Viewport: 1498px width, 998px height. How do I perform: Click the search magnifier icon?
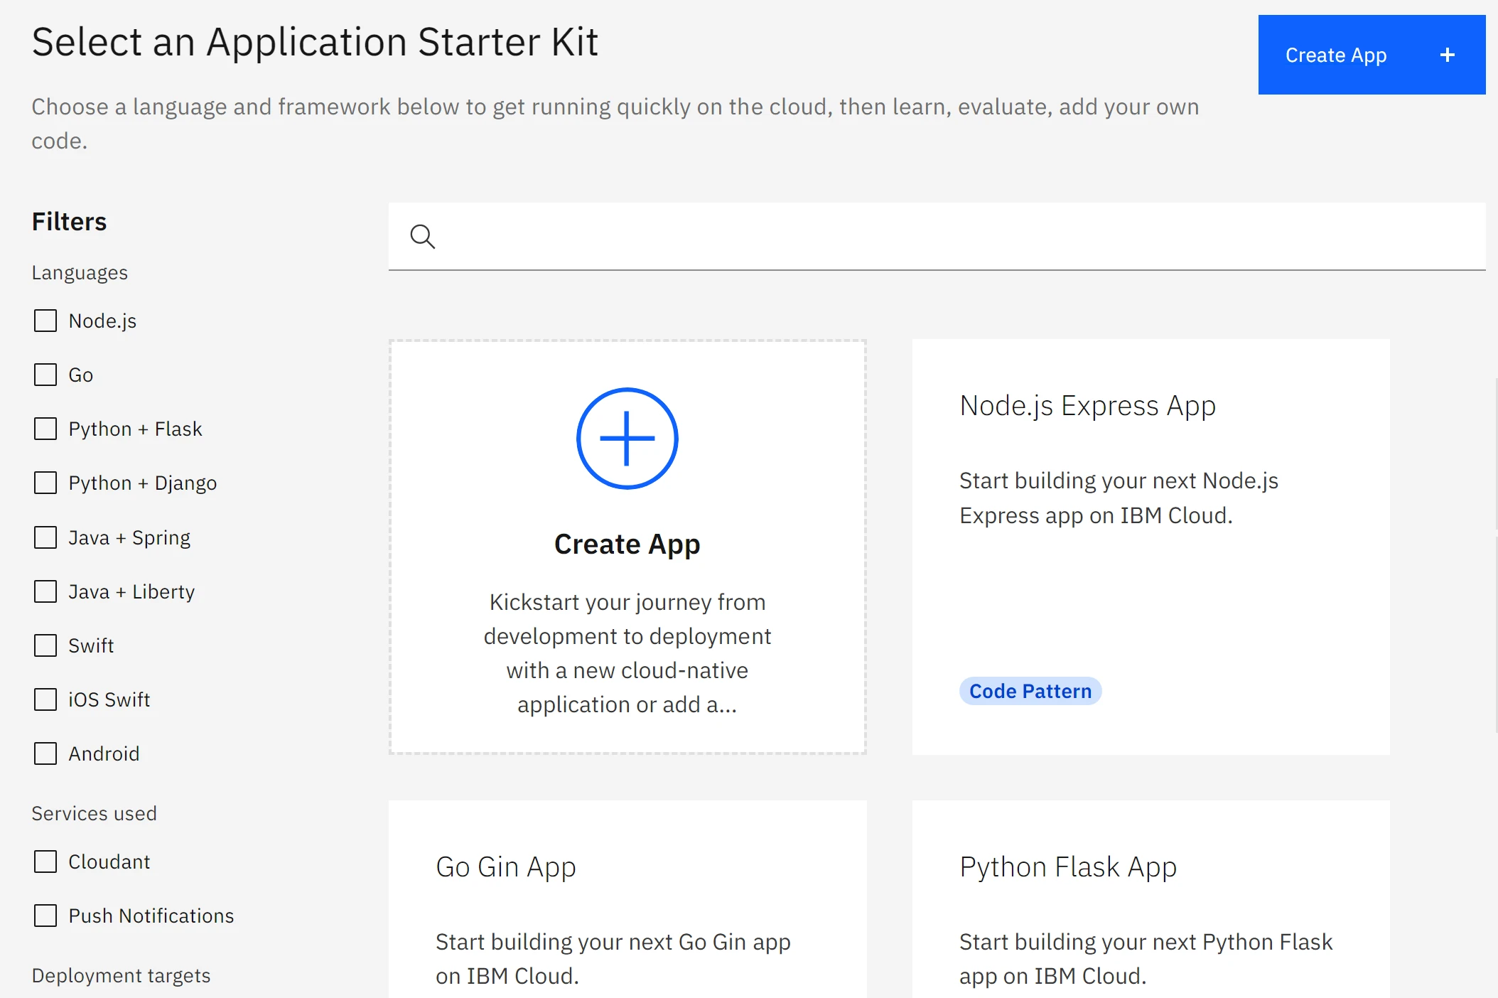[423, 236]
